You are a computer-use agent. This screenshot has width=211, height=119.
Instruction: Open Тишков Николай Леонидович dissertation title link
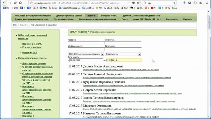127,78
